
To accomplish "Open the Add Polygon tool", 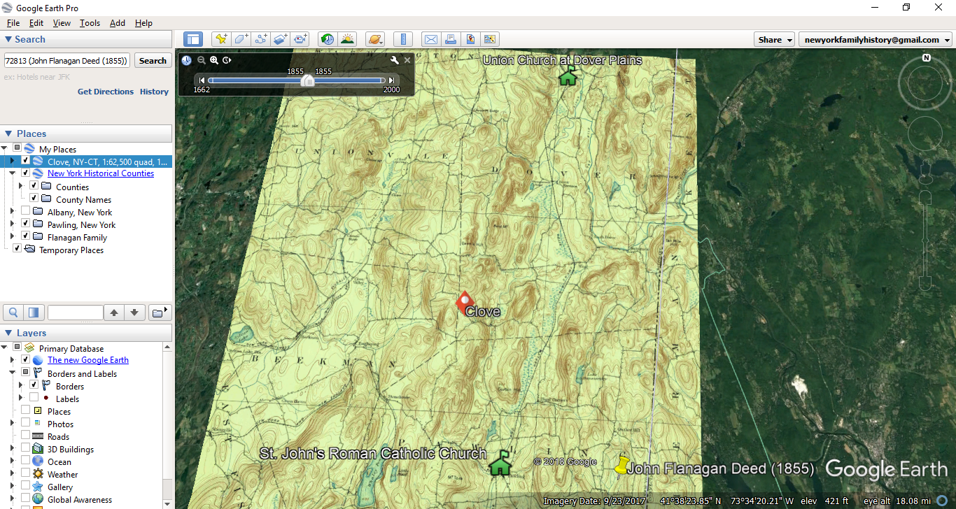I will 240,39.
